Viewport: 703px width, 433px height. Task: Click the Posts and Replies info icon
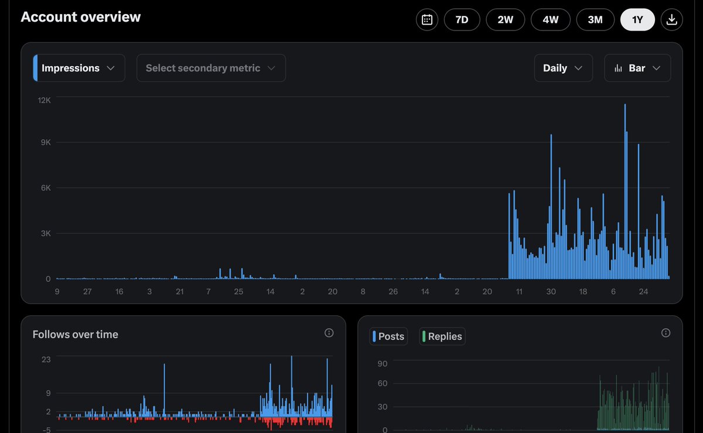click(x=666, y=333)
